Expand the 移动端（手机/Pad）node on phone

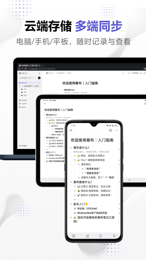coord(119,209)
